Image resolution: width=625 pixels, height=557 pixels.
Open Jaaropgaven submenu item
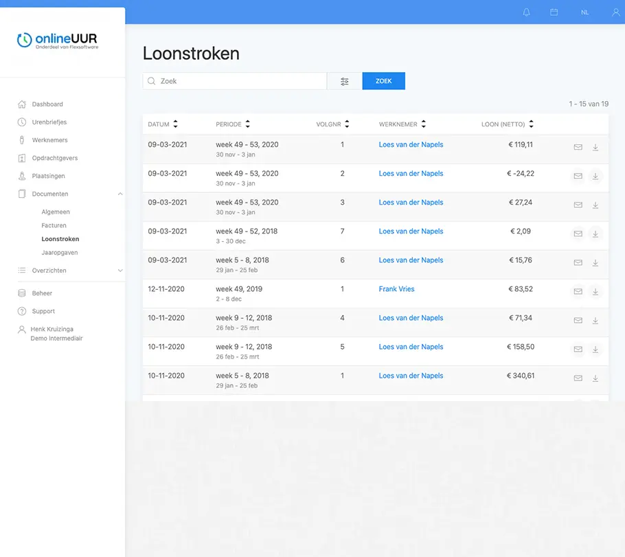point(59,252)
